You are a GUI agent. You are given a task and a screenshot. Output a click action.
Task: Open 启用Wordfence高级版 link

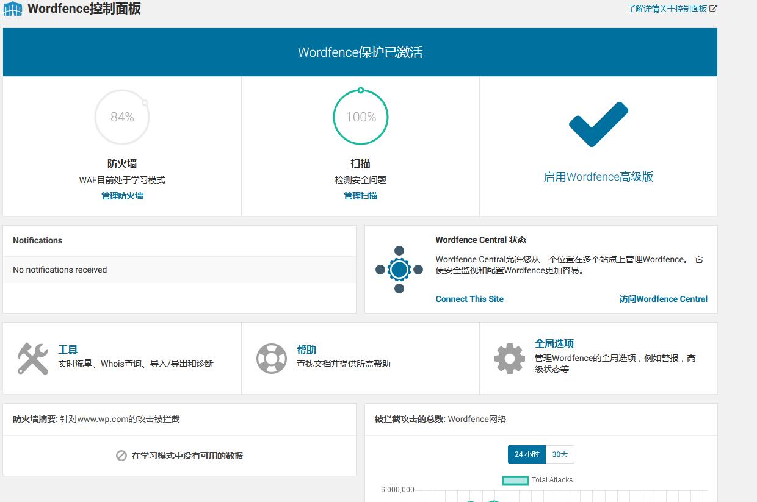tap(598, 177)
